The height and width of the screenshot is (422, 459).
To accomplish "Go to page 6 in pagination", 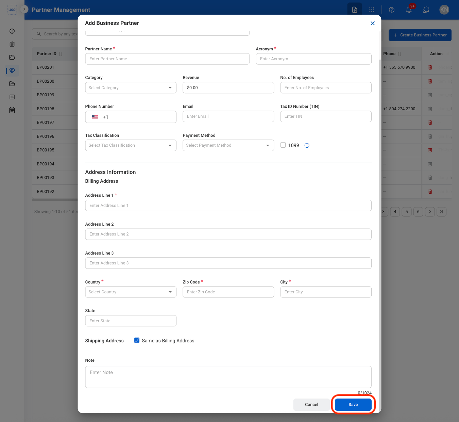I will [418, 212].
